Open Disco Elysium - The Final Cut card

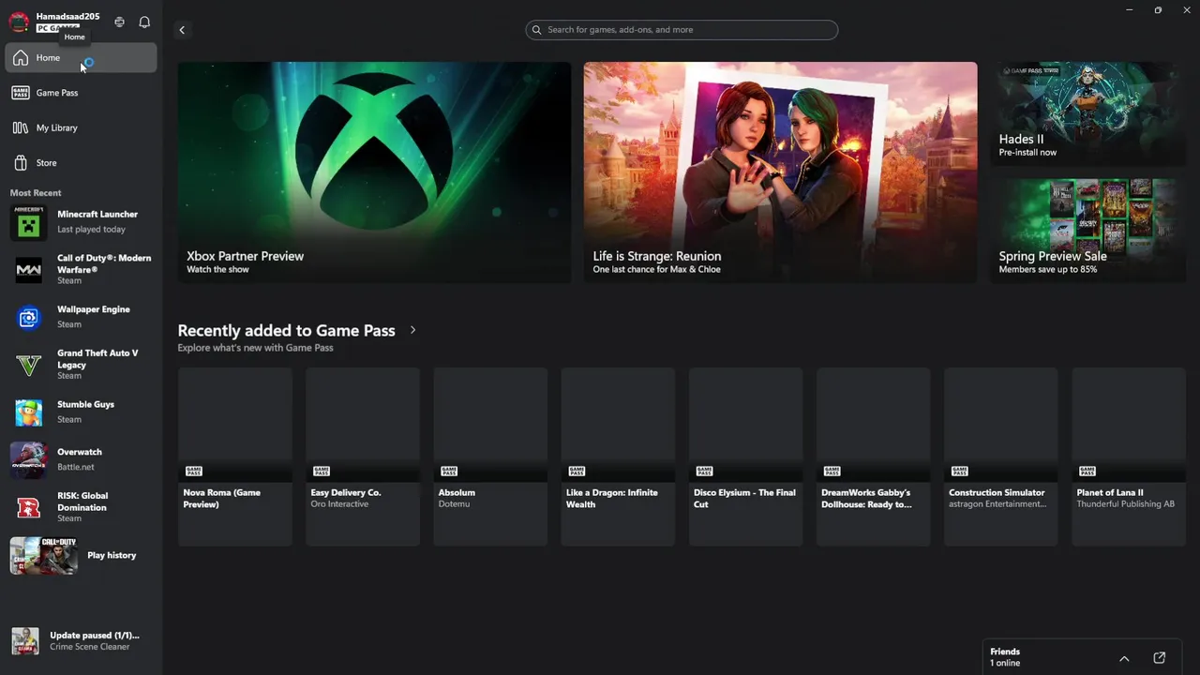coord(745,457)
